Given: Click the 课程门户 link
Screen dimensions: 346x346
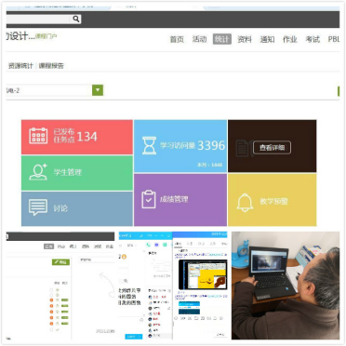Looking at the screenshot, I should (x=46, y=36).
